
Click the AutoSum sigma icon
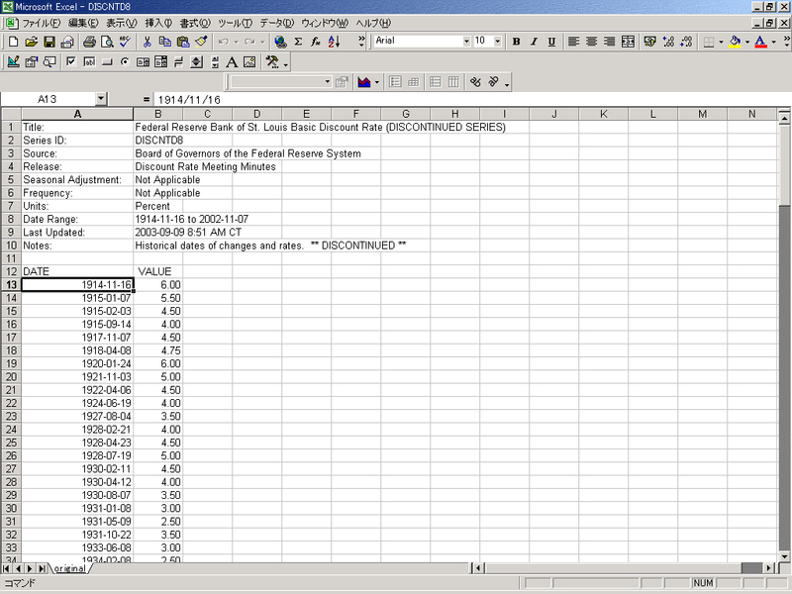pyautogui.click(x=298, y=42)
